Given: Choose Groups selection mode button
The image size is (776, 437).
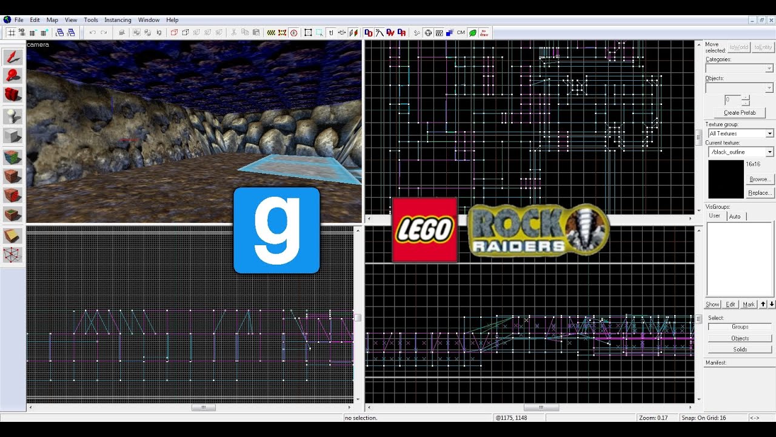Looking at the screenshot, I should (x=740, y=327).
